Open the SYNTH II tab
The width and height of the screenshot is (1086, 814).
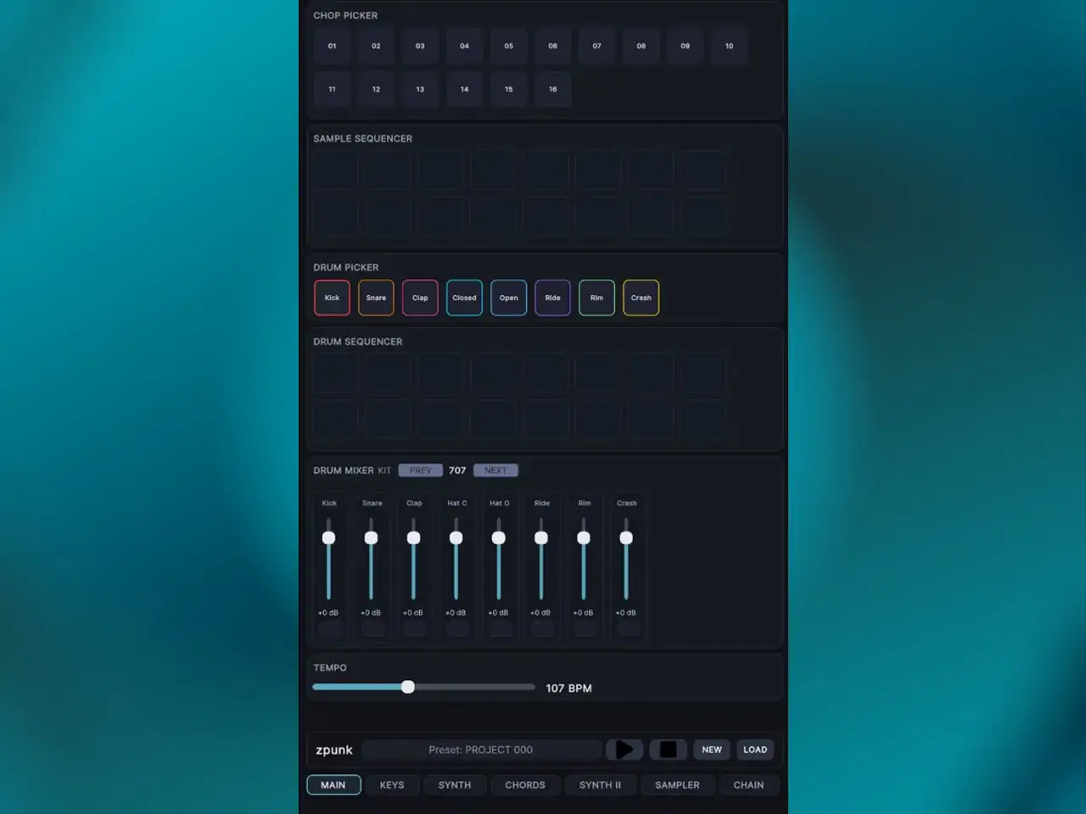coord(600,785)
